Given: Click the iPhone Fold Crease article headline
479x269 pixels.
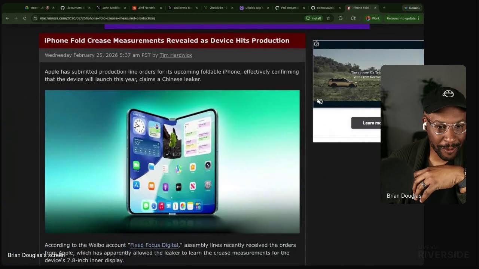Looking at the screenshot, I should coord(167,41).
